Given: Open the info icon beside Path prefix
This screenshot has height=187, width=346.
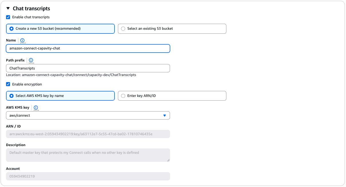Looking at the screenshot, I should coord(31,60).
